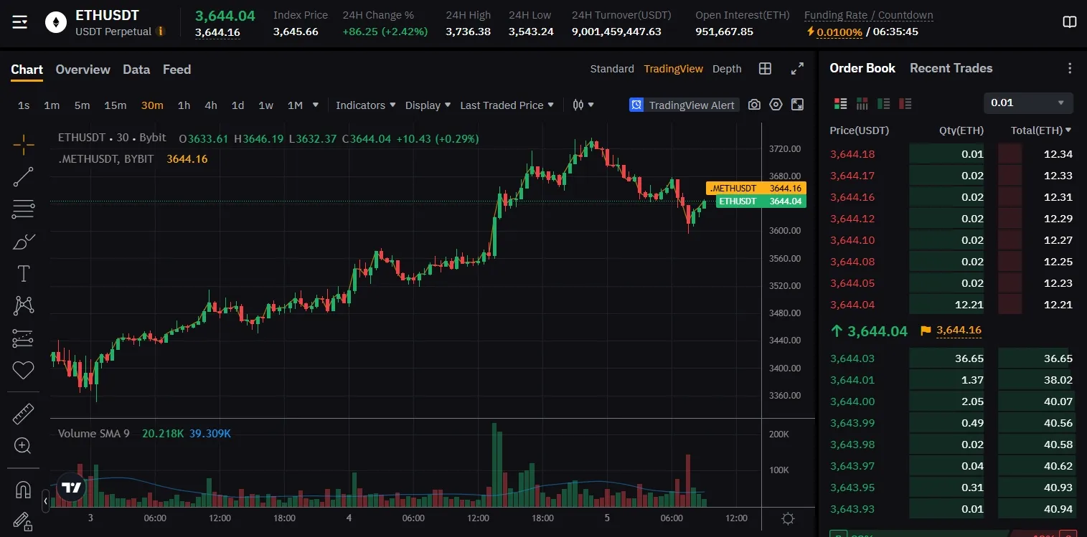
Task: Open the guide book icon at top right
Action: (x=1070, y=22)
